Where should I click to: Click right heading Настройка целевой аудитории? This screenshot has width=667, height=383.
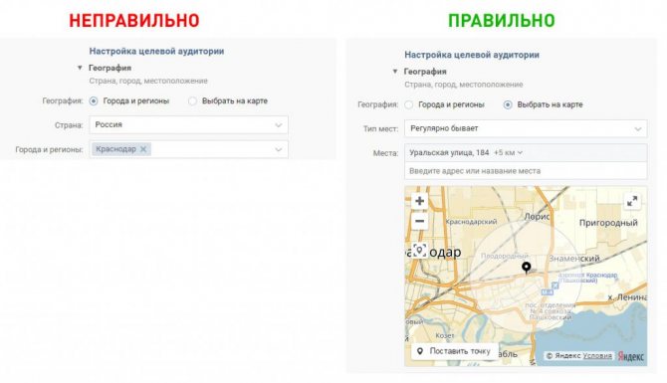coord(472,55)
